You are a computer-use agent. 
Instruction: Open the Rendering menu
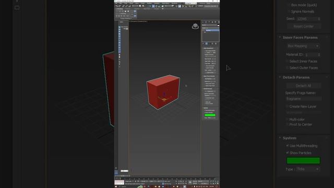coord(174,3)
